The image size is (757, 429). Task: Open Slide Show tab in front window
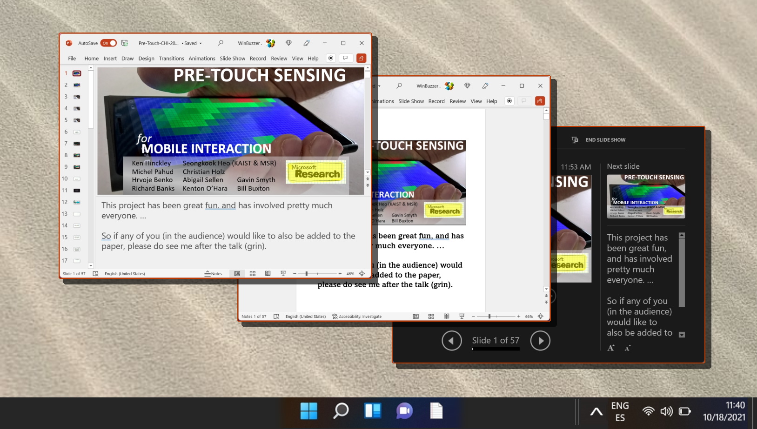coord(232,59)
